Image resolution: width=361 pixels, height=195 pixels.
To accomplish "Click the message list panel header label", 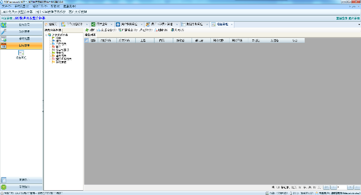I will [90, 35].
